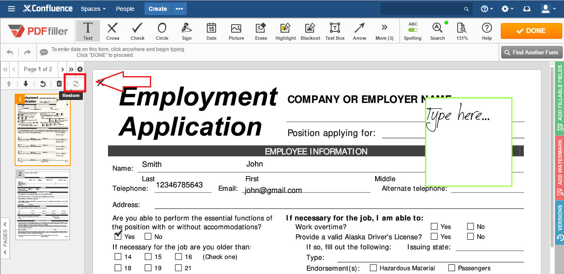Select the Text tool

88,31
